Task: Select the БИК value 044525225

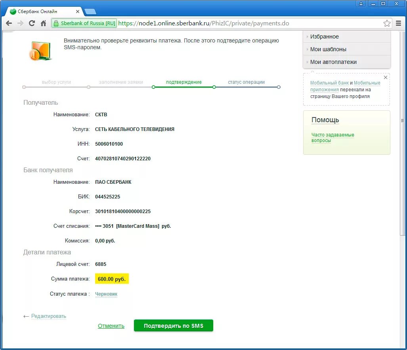Action: point(107,197)
